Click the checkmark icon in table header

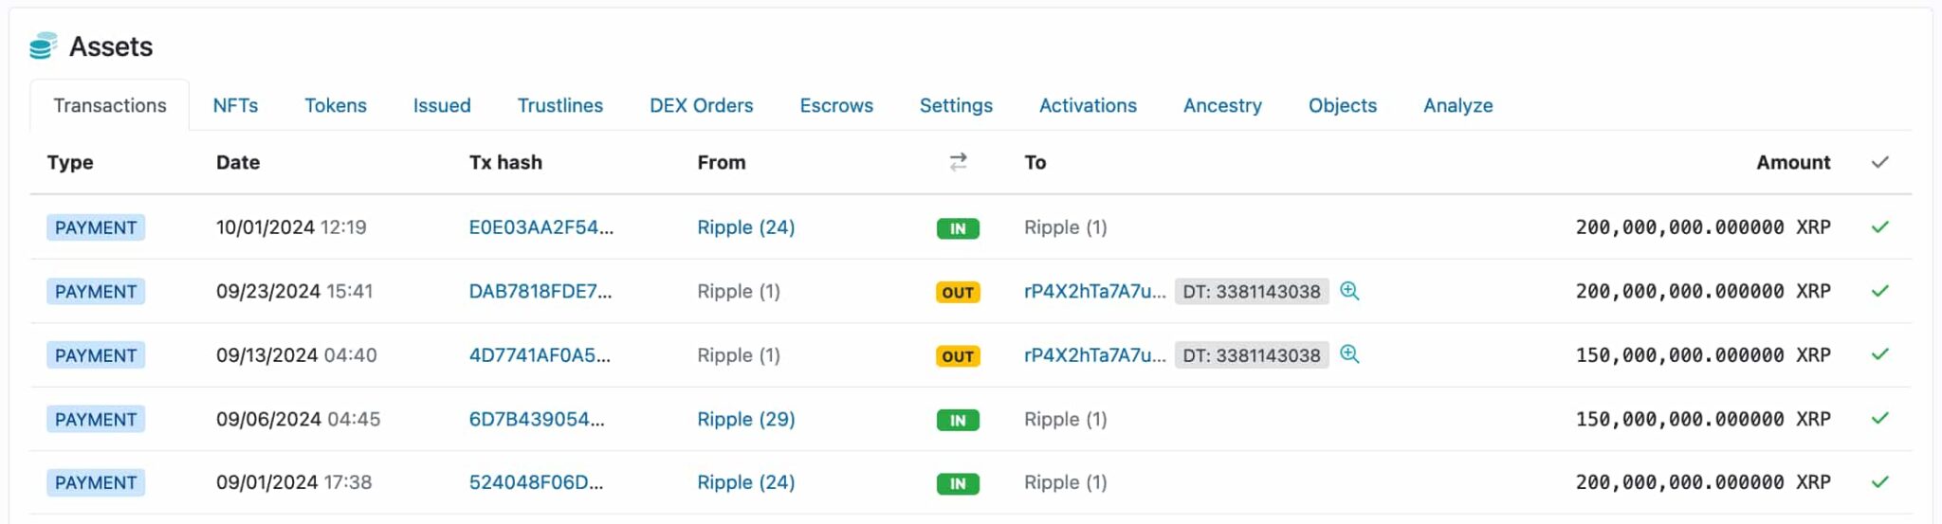pyautogui.click(x=1879, y=162)
